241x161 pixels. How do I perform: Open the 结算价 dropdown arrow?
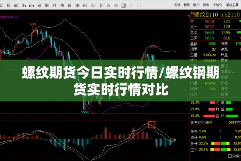(x=233, y=72)
